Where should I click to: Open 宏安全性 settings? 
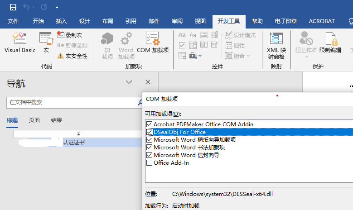(x=72, y=56)
